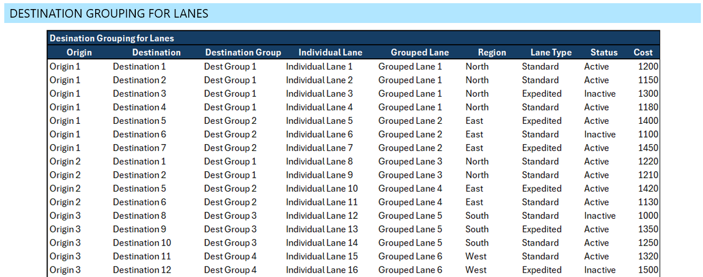Select cell Individual Lane 7
The image size is (703, 277).
click(319, 148)
